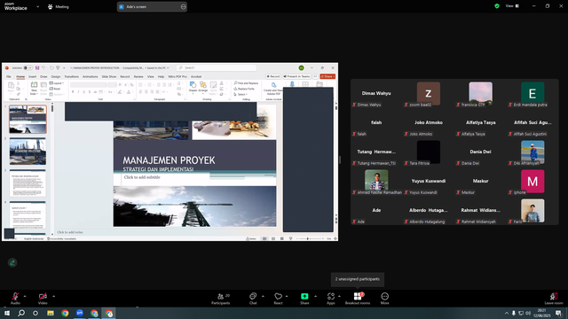Click the green security shield icon
The height and width of the screenshot is (319, 568).
497,6
